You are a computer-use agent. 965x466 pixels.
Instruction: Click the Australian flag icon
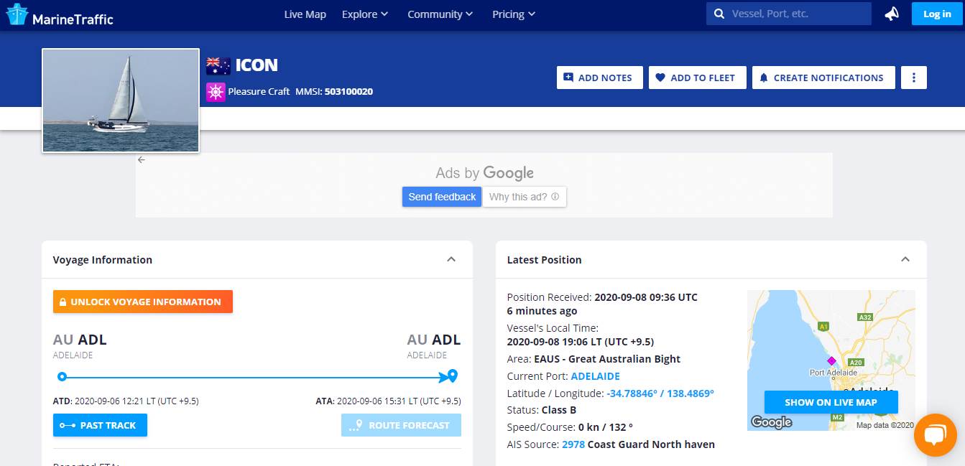coord(218,66)
